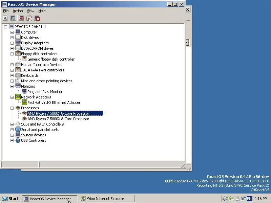Expand the Human Interface Devices node
This screenshot has height=203, width=271.
tap(12, 65)
